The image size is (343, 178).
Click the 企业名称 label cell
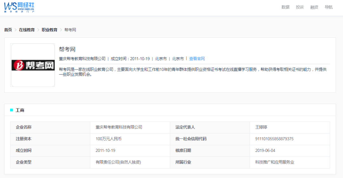(x=50, y=127)
